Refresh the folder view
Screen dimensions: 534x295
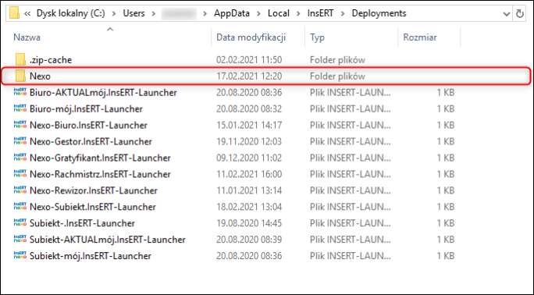[x=520, y=13]
